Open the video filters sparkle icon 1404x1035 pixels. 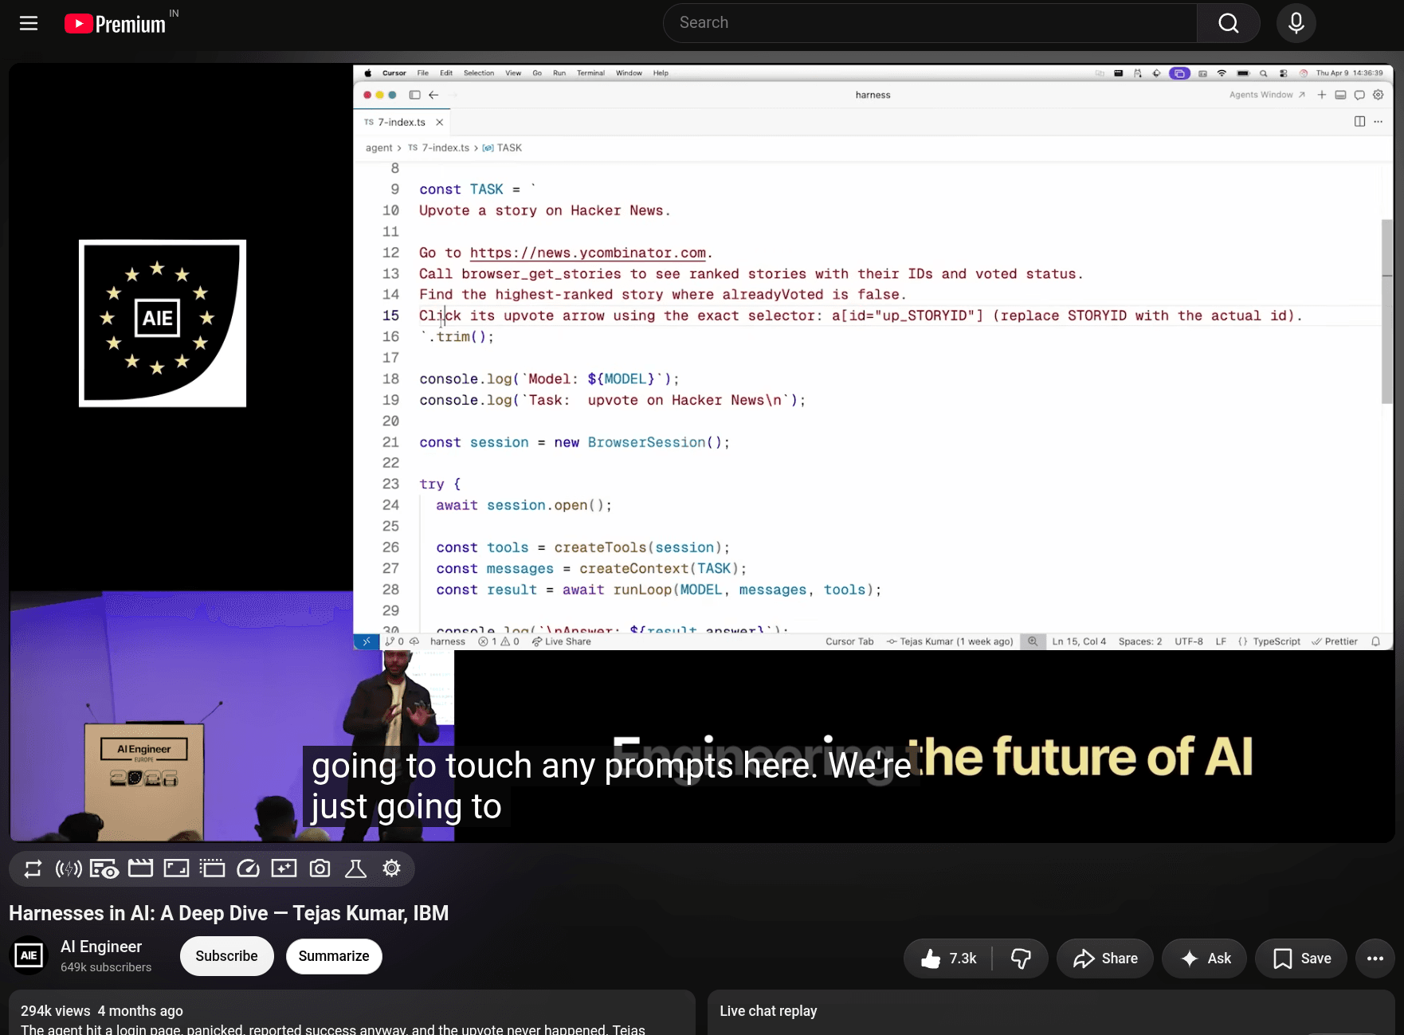pyautogui.click(x=284, y=868)
